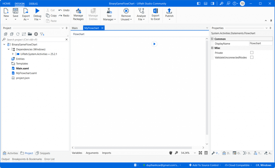Select project.json in project tree

[23, 78]
